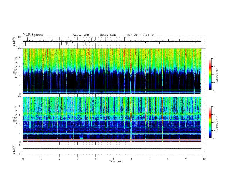Click the ch.3(V) axis label
Viewport: 230px width, 178px height.
(x=14, y=149)
